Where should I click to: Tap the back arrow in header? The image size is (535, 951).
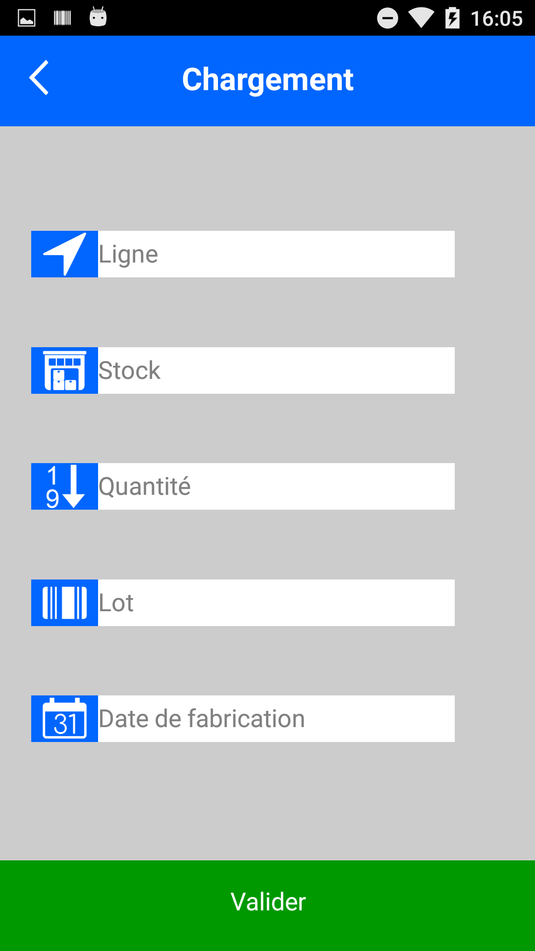(39, 78)
